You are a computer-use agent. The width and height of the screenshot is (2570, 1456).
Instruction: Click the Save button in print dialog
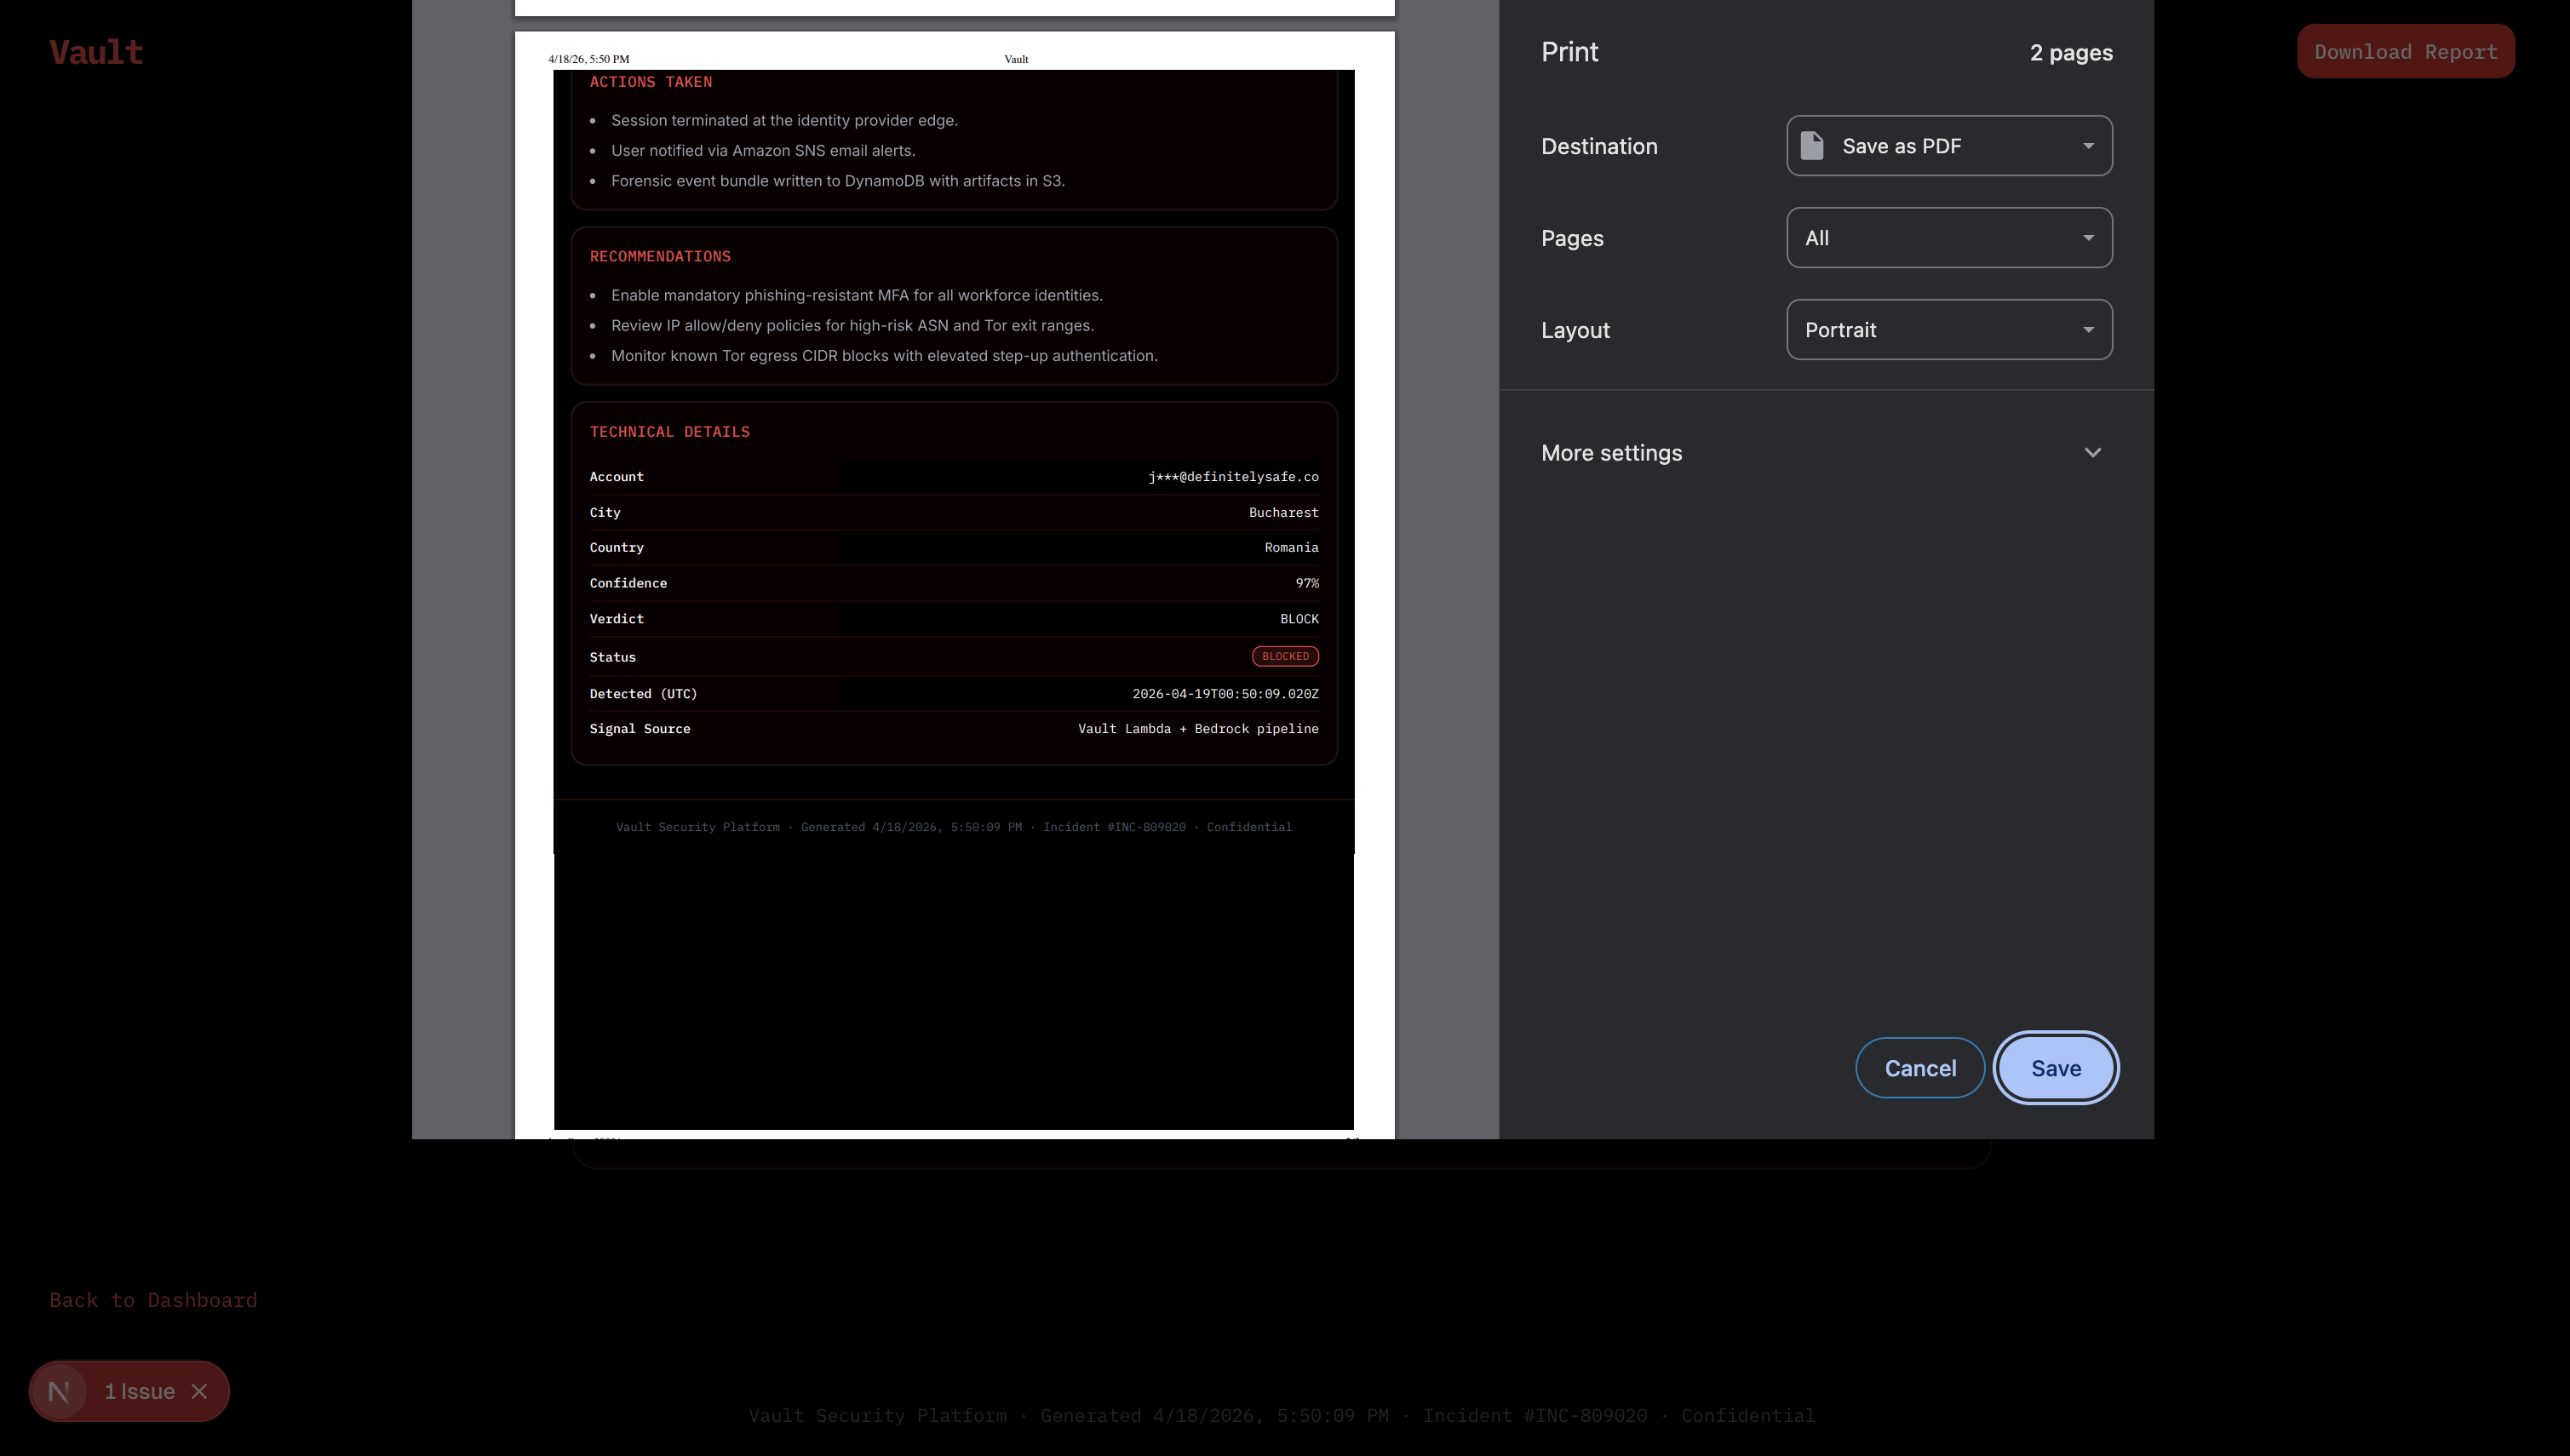[2055, 1068]
